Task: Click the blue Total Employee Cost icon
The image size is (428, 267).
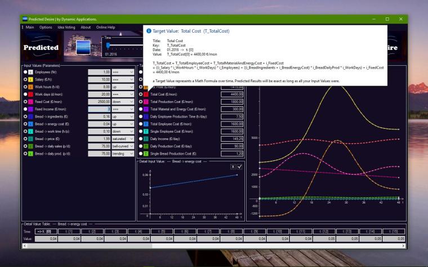Action: tap(146, 124)
